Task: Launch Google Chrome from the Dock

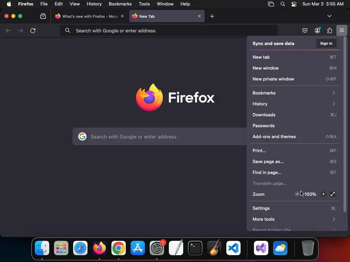Action: (x=119, y=248)
